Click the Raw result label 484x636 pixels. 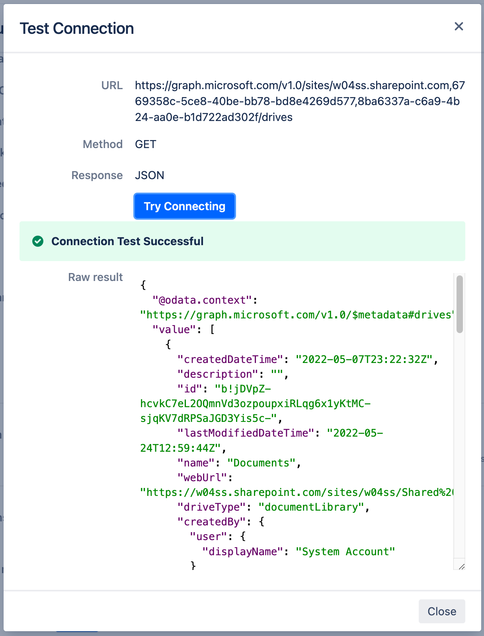point(96,277)
